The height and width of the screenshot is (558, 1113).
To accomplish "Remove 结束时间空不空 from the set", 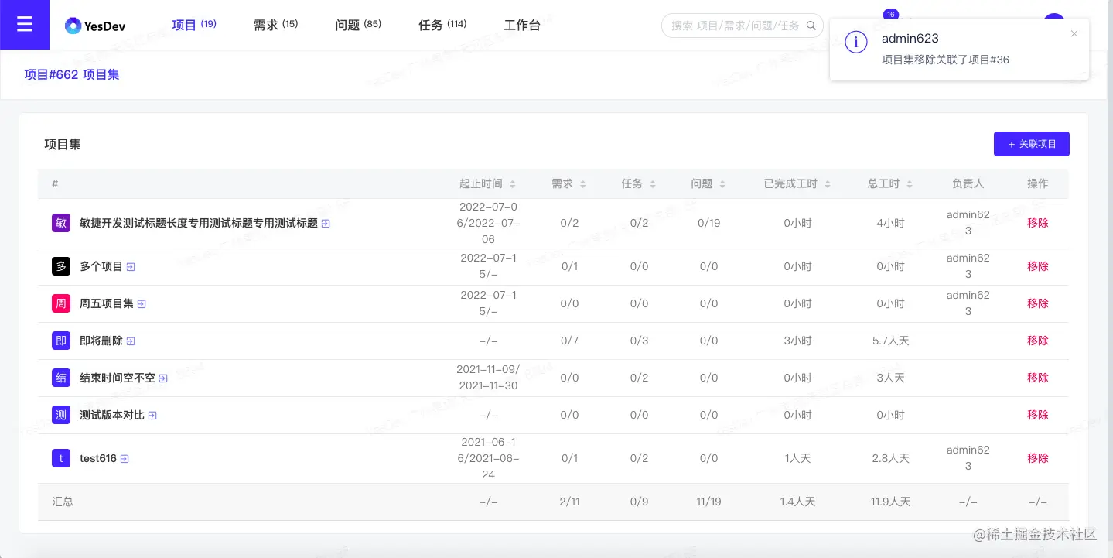I will click(x=1037, y=378).
